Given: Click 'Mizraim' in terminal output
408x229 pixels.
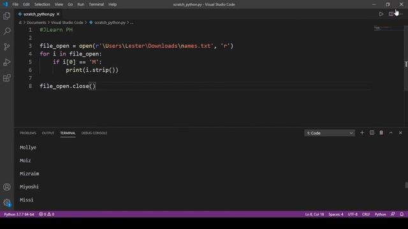Looking at the screenshot, I should point(29,174).
